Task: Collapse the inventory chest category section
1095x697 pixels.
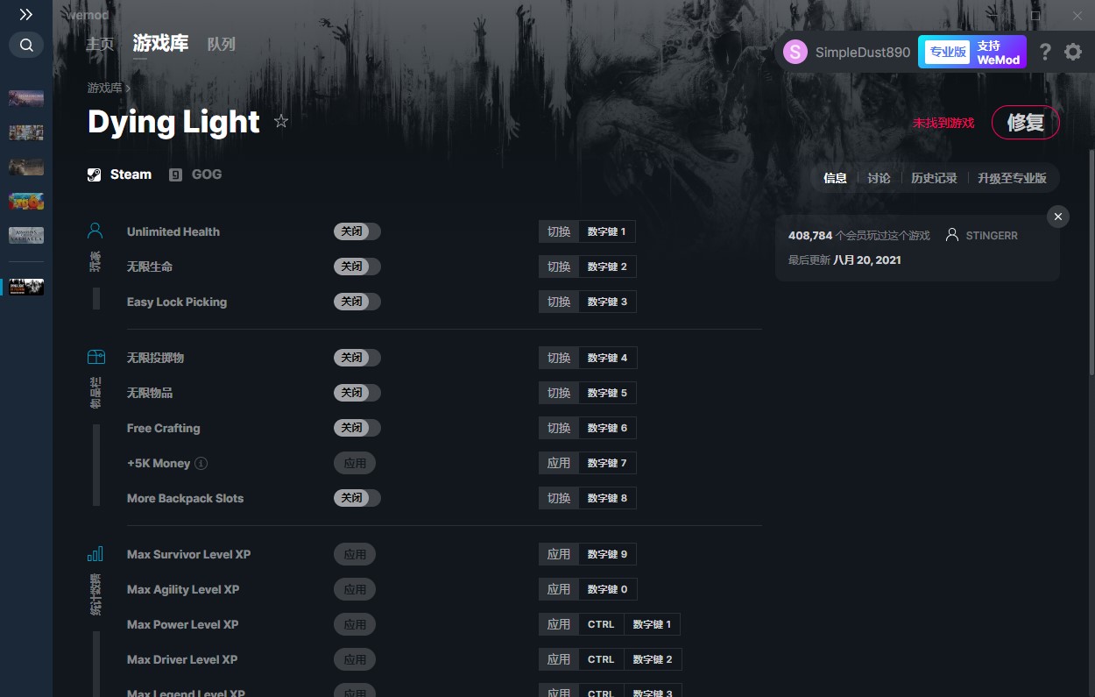Action: coord(95,358)
